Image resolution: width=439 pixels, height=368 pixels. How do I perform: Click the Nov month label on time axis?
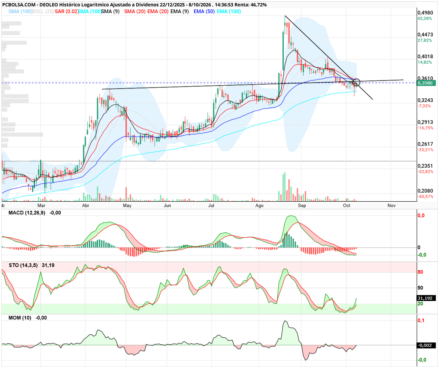pos(392,205)
